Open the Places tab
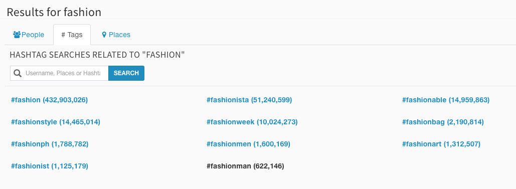 pos(116,35)
